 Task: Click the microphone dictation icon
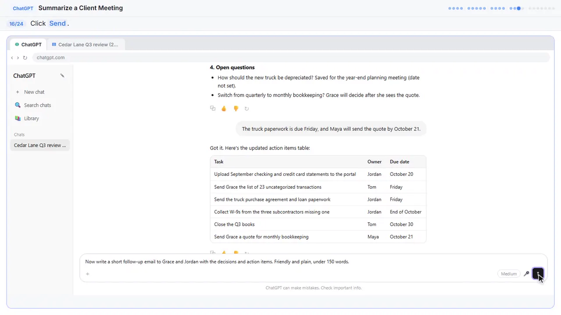click(526, 274)
